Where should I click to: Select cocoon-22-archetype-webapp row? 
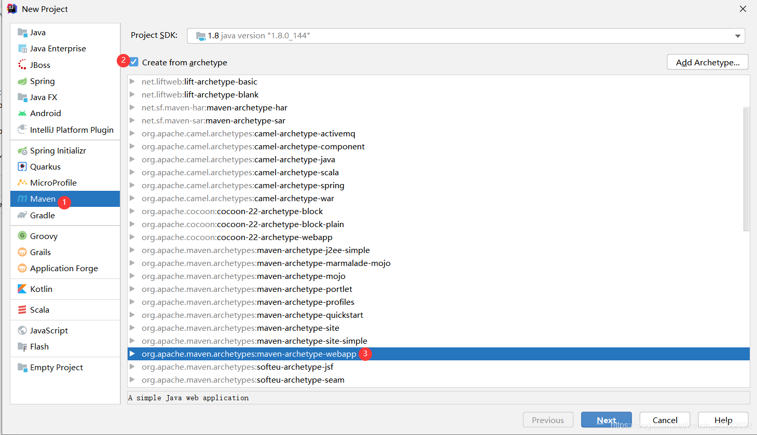tap(438, 237)
